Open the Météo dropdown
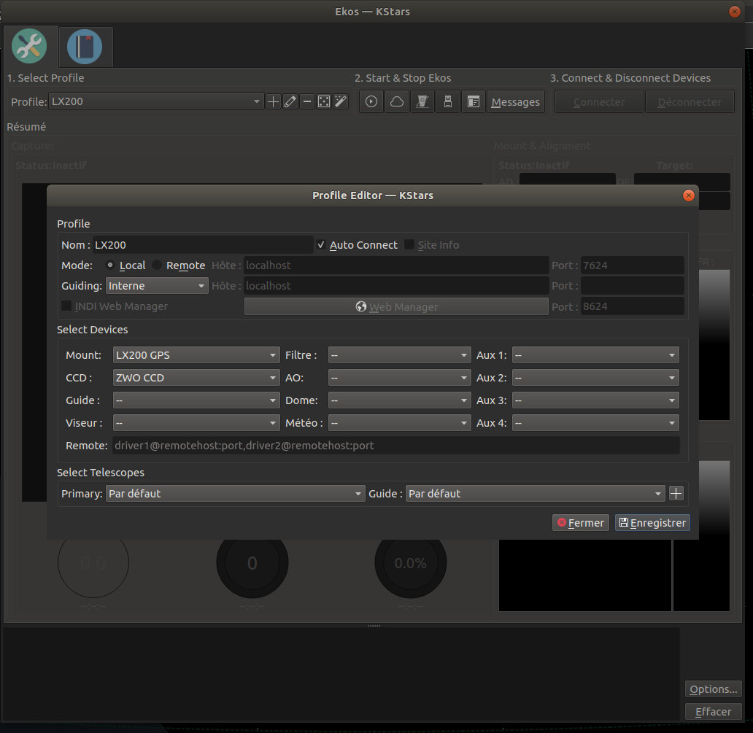The width and height of the screenshot is (753, 733). [399, 422]
